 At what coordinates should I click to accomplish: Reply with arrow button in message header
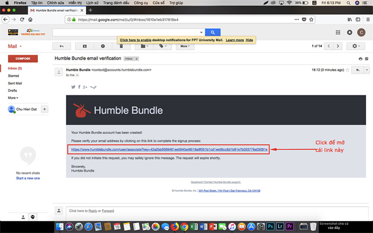(358, 70)
